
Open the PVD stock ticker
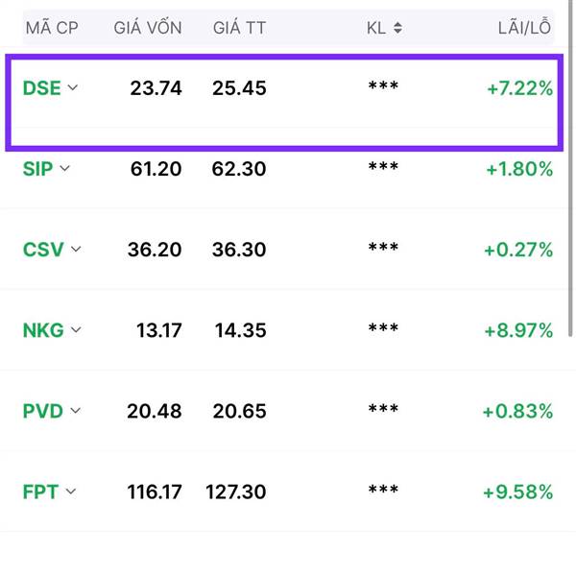42,411
